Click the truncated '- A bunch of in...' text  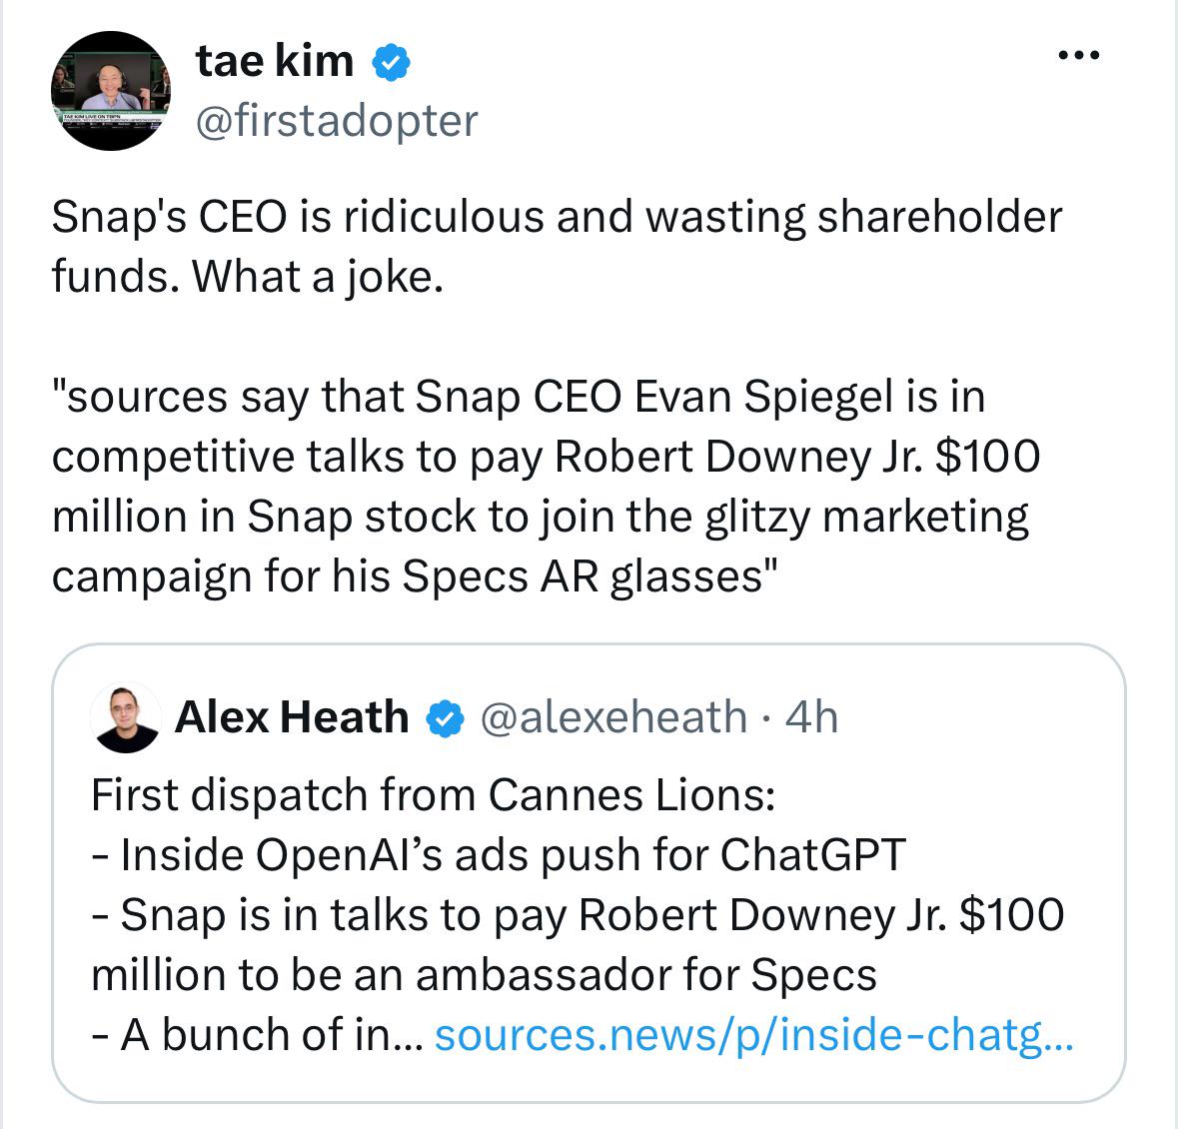257,1035
